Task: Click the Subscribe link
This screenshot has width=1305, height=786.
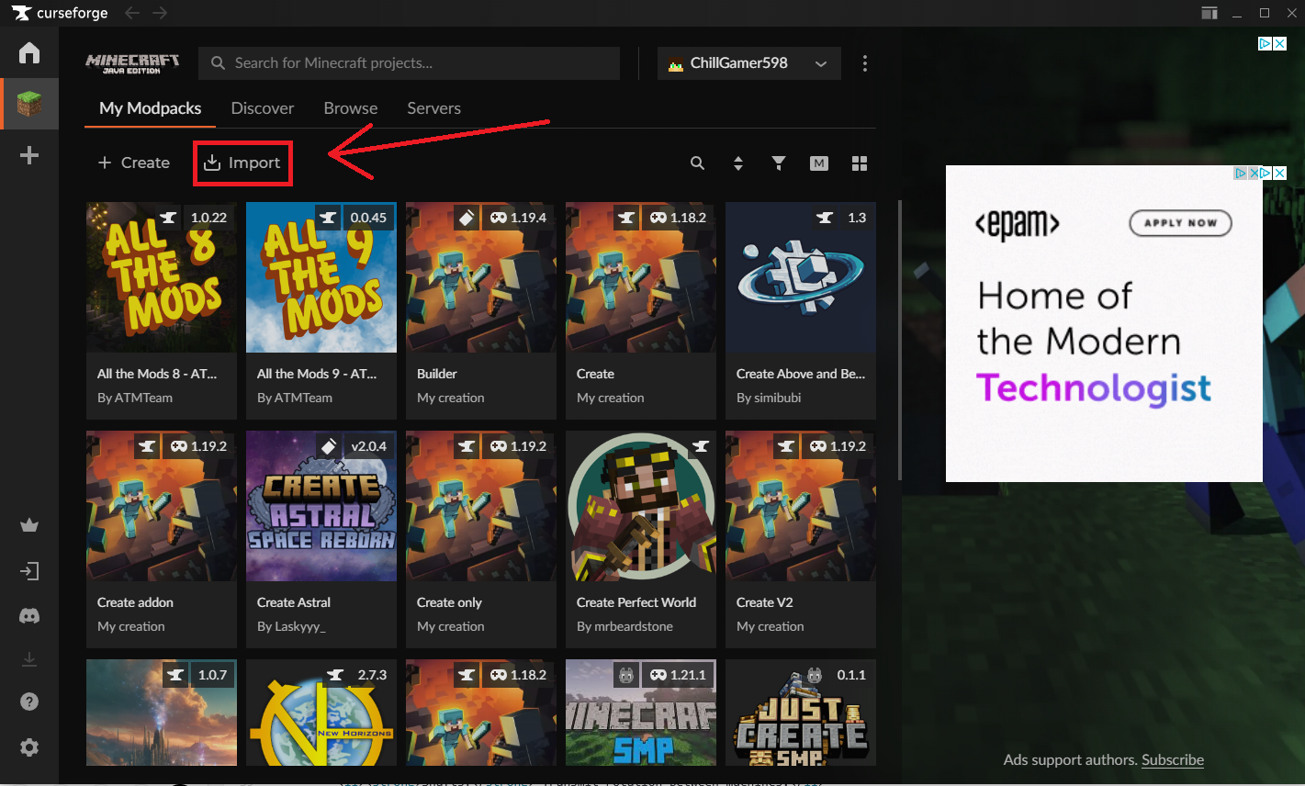Action: coord(1172,760)
